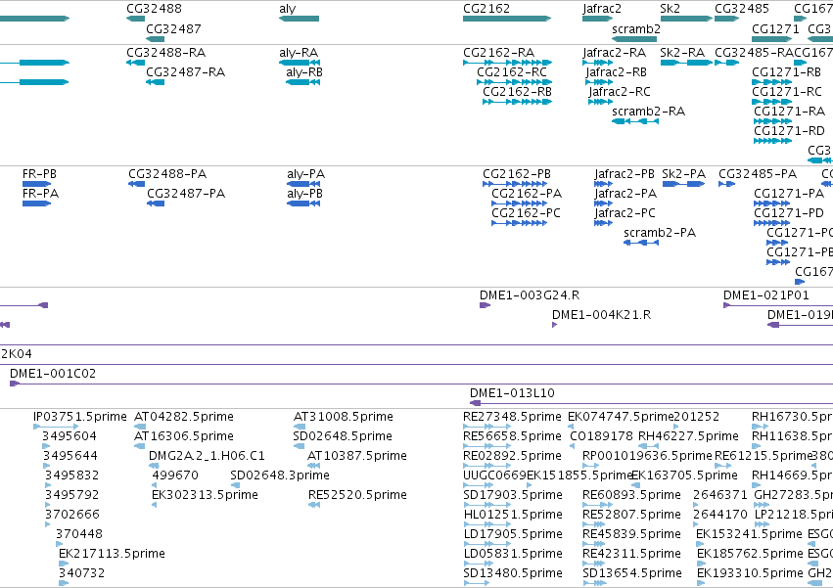Select the DME1-004K21.R clone label

601,314
